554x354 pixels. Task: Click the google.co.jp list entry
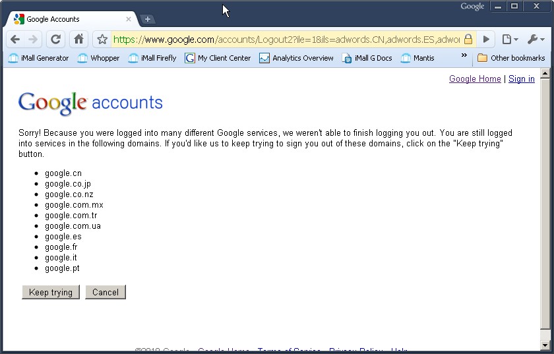point(68,184)
